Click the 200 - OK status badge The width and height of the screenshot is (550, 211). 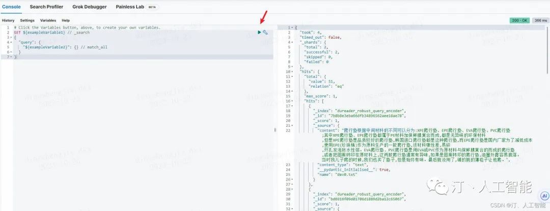tap(519, 20)
